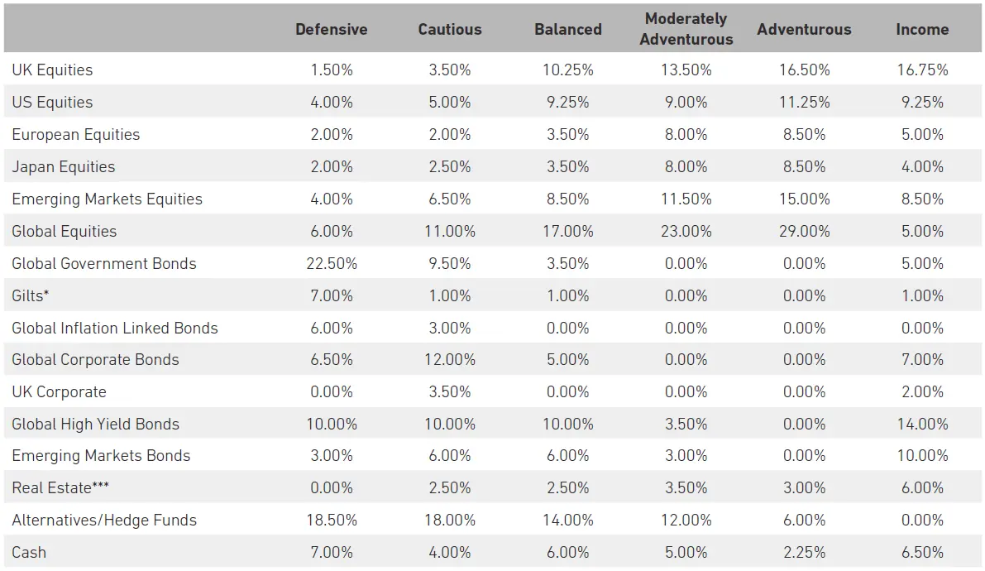This screenshot has height=571, width=985.
Task: Click the Global Government Bonds row label
Action: (x=104, y=264)
